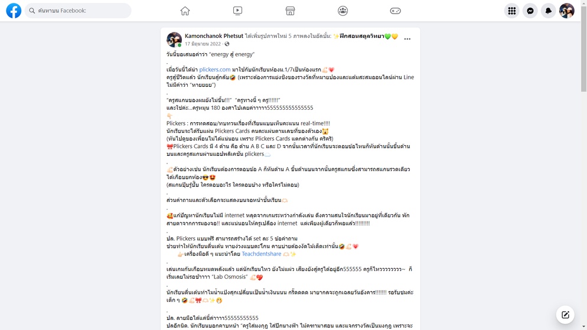Open the nine-dot menu grid icon

(x=512, y=11)
